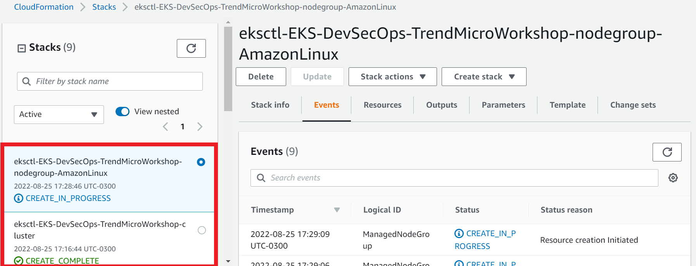Click timestamp 2022-08-25 17:29:09 event cell

290,240
